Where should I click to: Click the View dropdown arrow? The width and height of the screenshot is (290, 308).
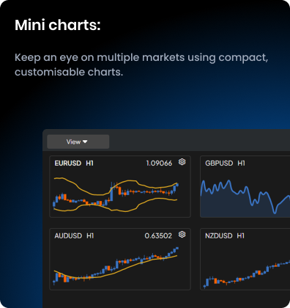[x=85, y=142]
